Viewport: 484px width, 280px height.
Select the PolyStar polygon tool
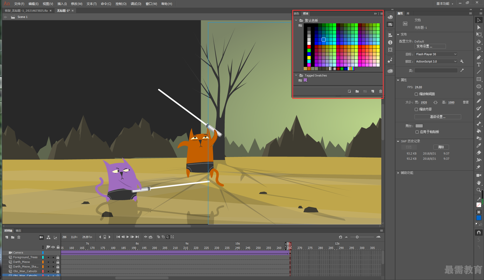point(479,94)
